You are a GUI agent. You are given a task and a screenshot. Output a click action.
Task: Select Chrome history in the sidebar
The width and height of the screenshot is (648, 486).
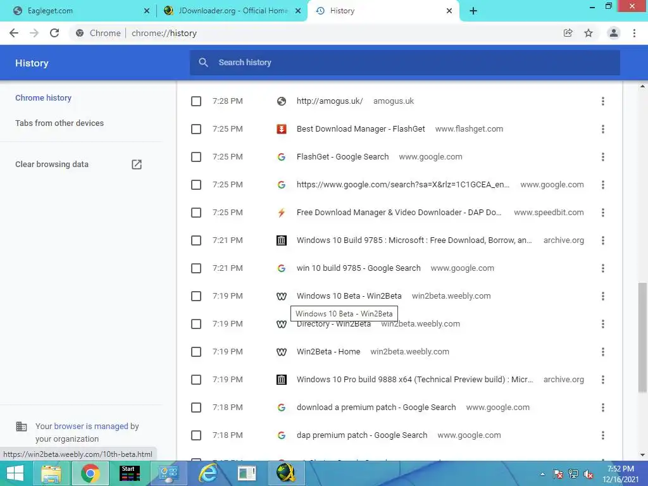[x=44, y=98]
